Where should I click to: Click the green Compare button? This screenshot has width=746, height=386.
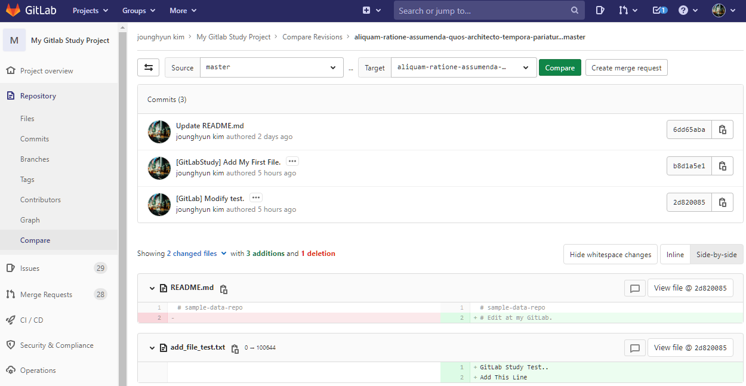(560, 67)
